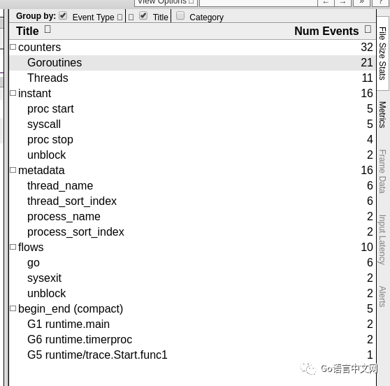Click the left arrow navigation button
The image size is (390, 386).
point(326,3)
